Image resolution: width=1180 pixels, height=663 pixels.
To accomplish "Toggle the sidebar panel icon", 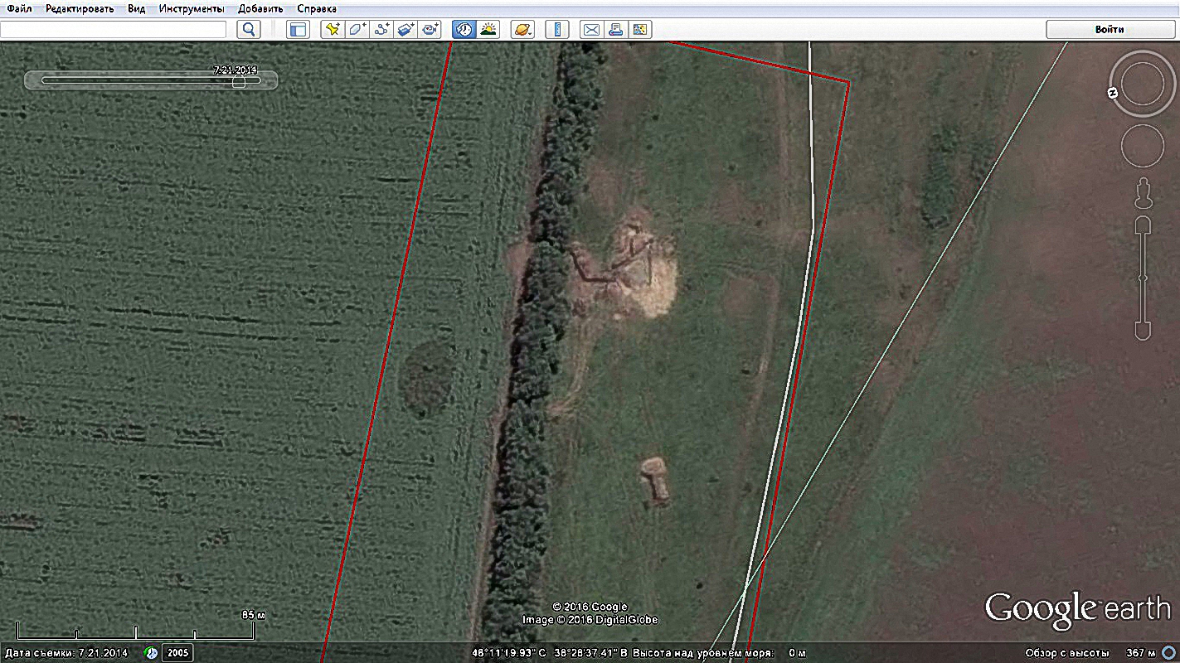I will [298, 30].
